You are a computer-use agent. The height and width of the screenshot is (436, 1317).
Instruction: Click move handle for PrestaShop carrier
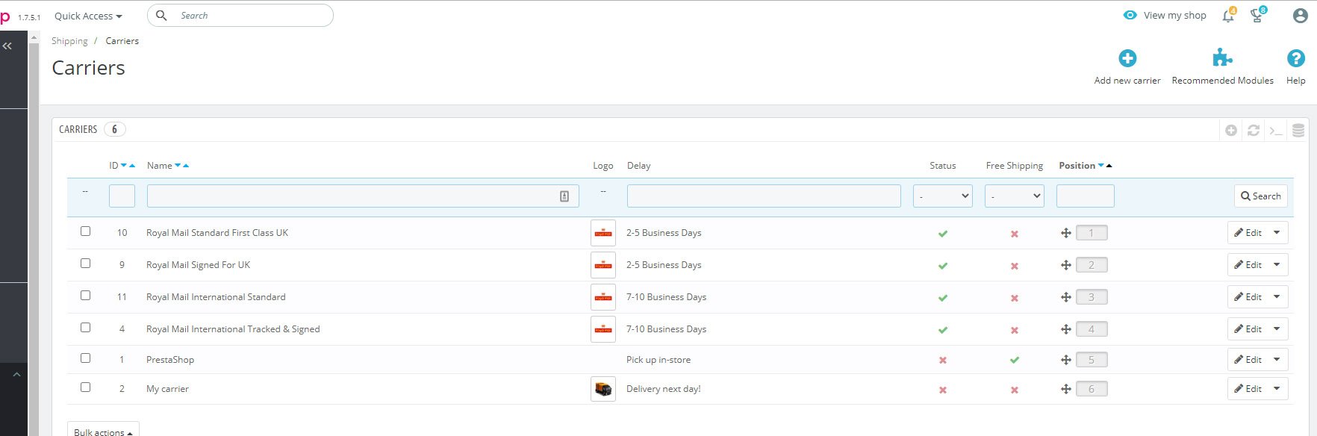click(x=1066, y=360)
